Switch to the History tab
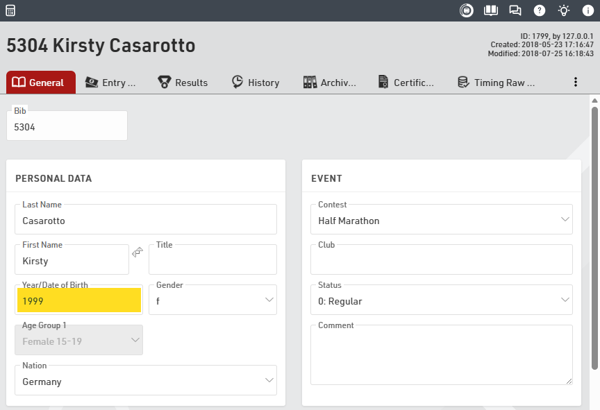This screenshot has height=410, width=600. coord(256,83)
